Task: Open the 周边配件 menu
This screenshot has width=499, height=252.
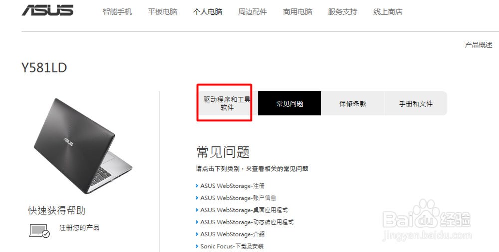Action: [252, 12]
